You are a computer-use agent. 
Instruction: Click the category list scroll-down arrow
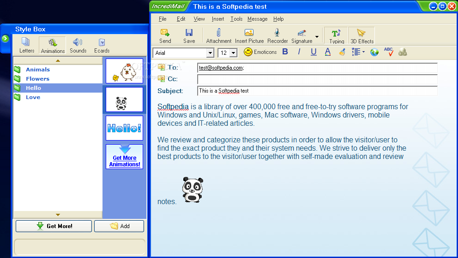58,215
